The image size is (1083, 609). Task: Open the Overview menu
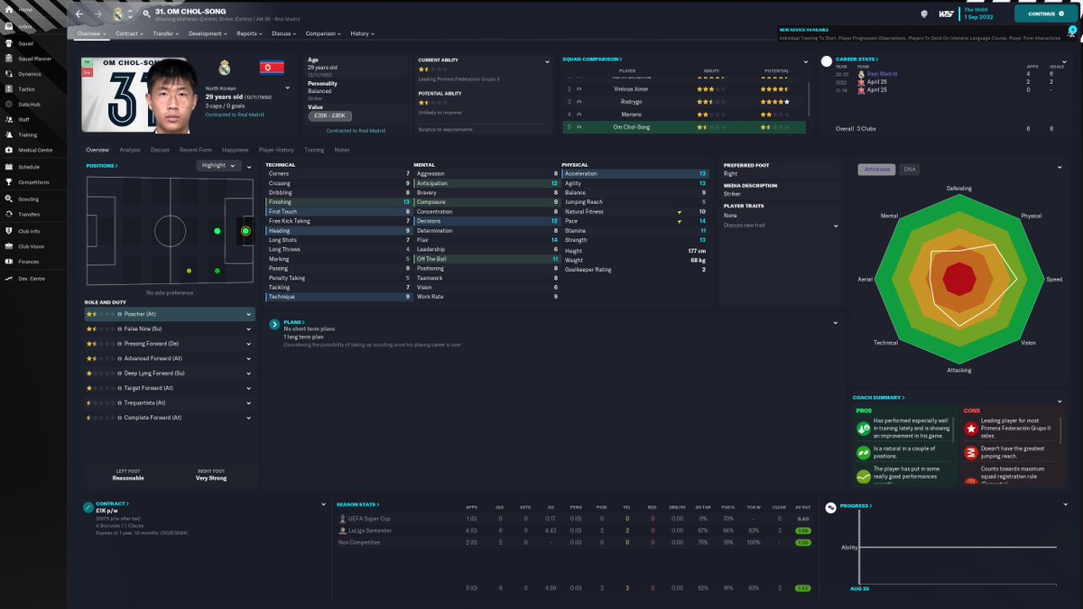coord(91,33)
